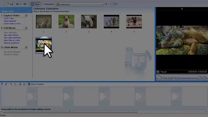Collapse the Capture Video section
208x117 pixels.
(x=26, y=16)
